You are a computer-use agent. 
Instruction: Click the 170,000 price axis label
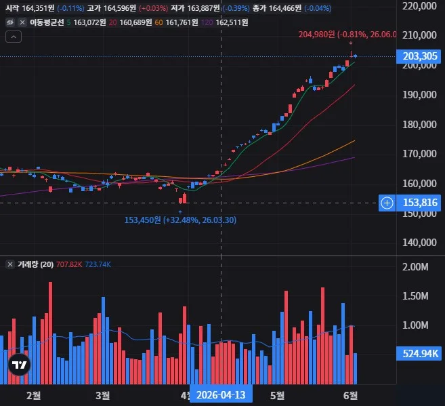[x=419, y=154]
